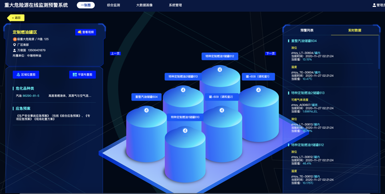Select the 实时数据 tab
Image resolution: width=385 pixels, height=194 pixels.
354,30
